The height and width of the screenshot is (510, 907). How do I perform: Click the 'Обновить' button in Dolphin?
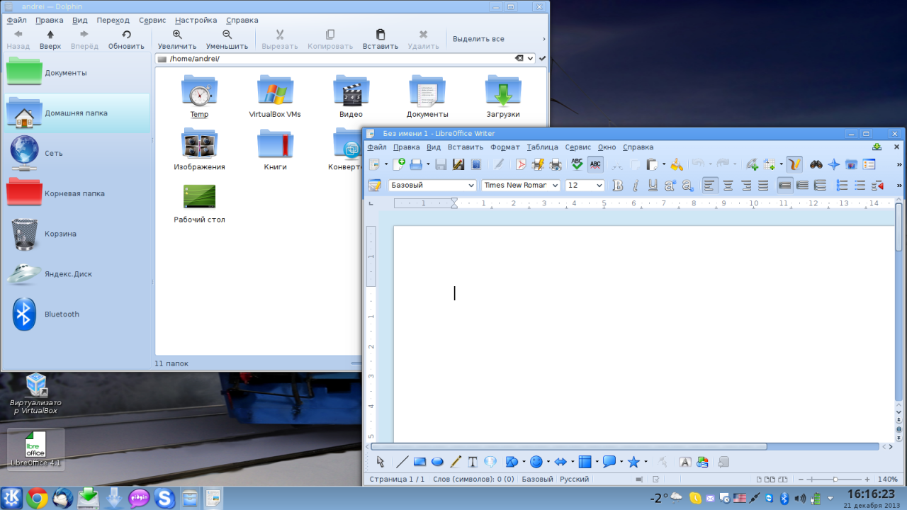[126, 40]
